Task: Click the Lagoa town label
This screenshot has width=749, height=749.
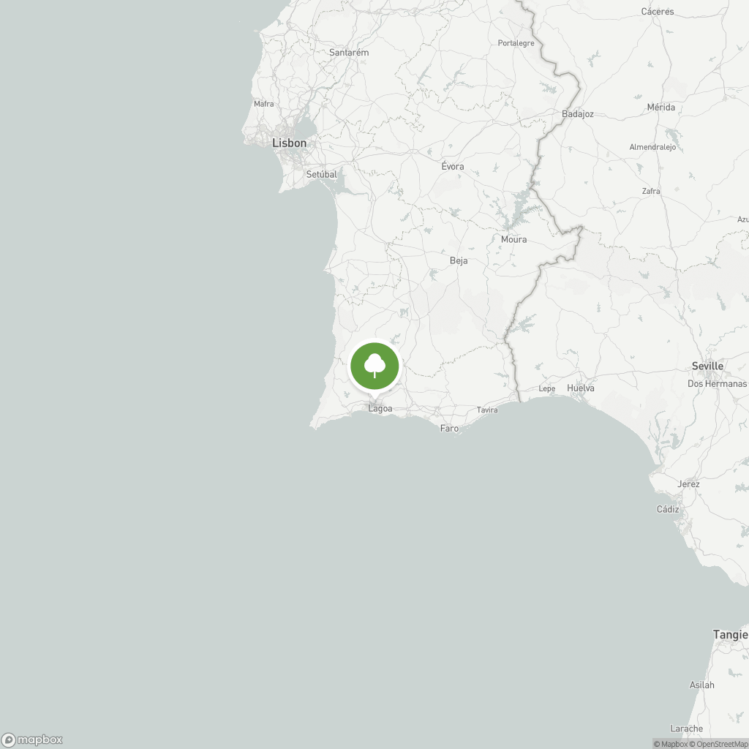Action: tap(380, 409)
